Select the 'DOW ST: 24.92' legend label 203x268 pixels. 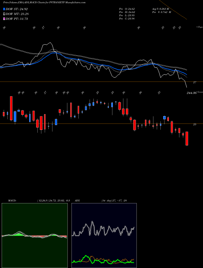point(17,9)
